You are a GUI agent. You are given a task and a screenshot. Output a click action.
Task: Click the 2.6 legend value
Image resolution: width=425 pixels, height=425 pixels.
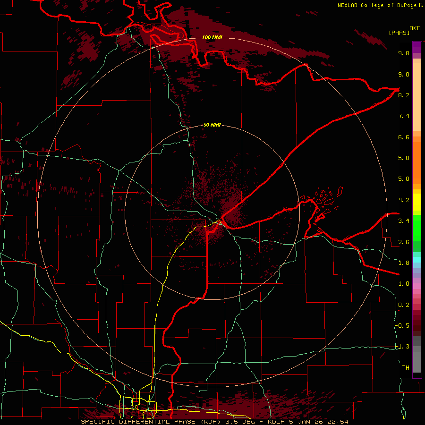[x=404, y=242]
